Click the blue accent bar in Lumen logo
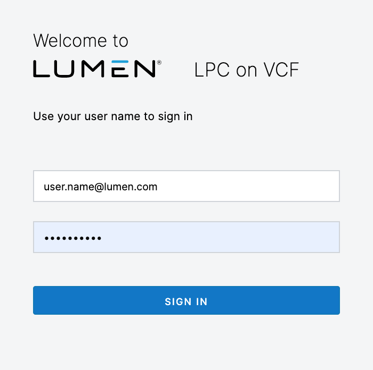The width and height of the screenshot is (373, 370). [x=120, y=62]
